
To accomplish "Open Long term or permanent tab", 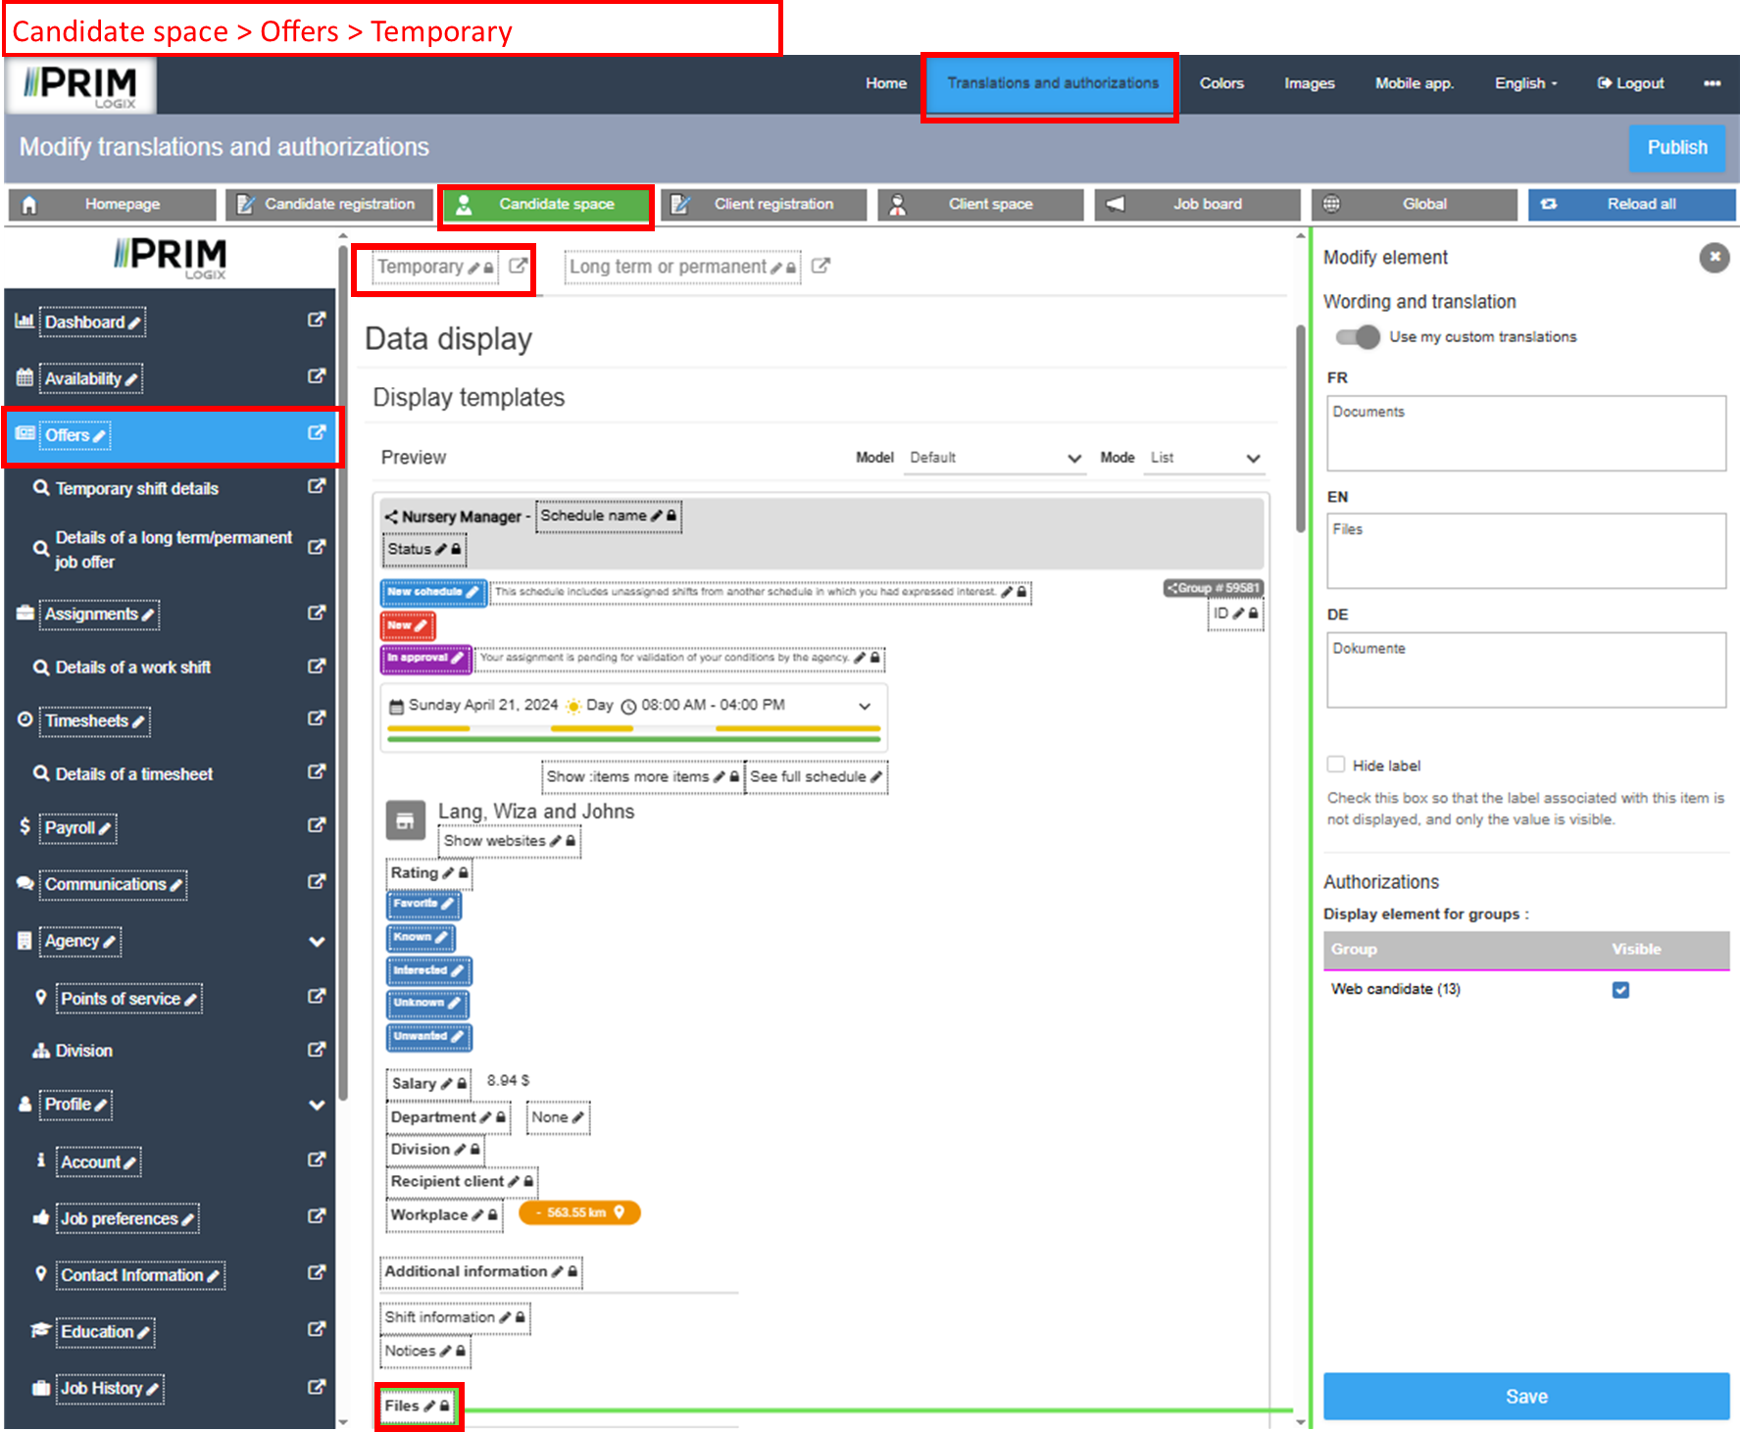I will pyautogui.click(x=669, y=267).
